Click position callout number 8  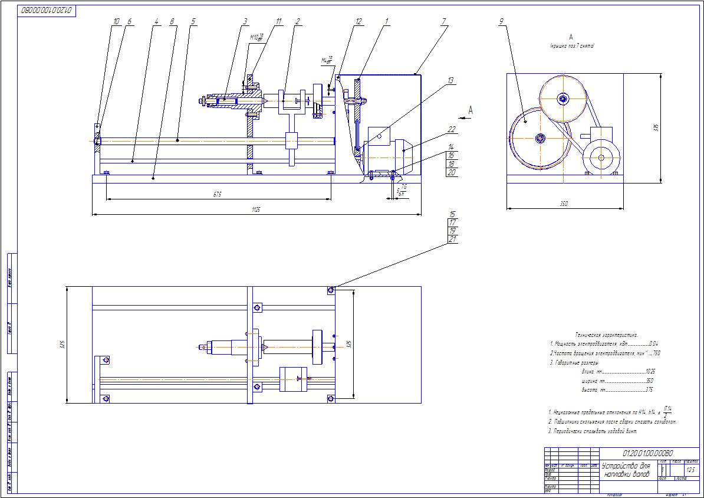[x=172, y=21]
